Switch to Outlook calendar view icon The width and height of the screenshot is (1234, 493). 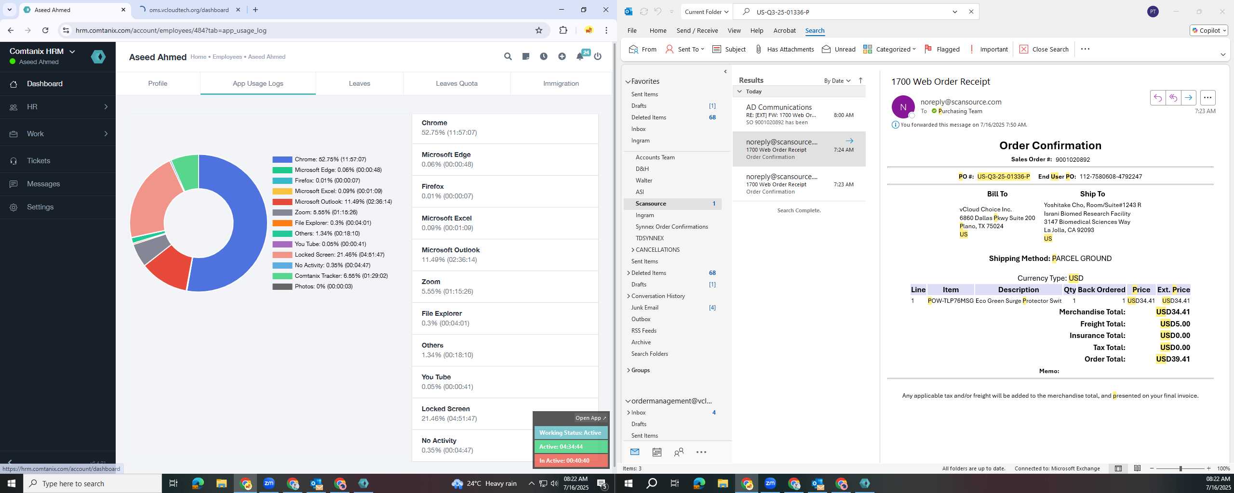pos(657,452)
